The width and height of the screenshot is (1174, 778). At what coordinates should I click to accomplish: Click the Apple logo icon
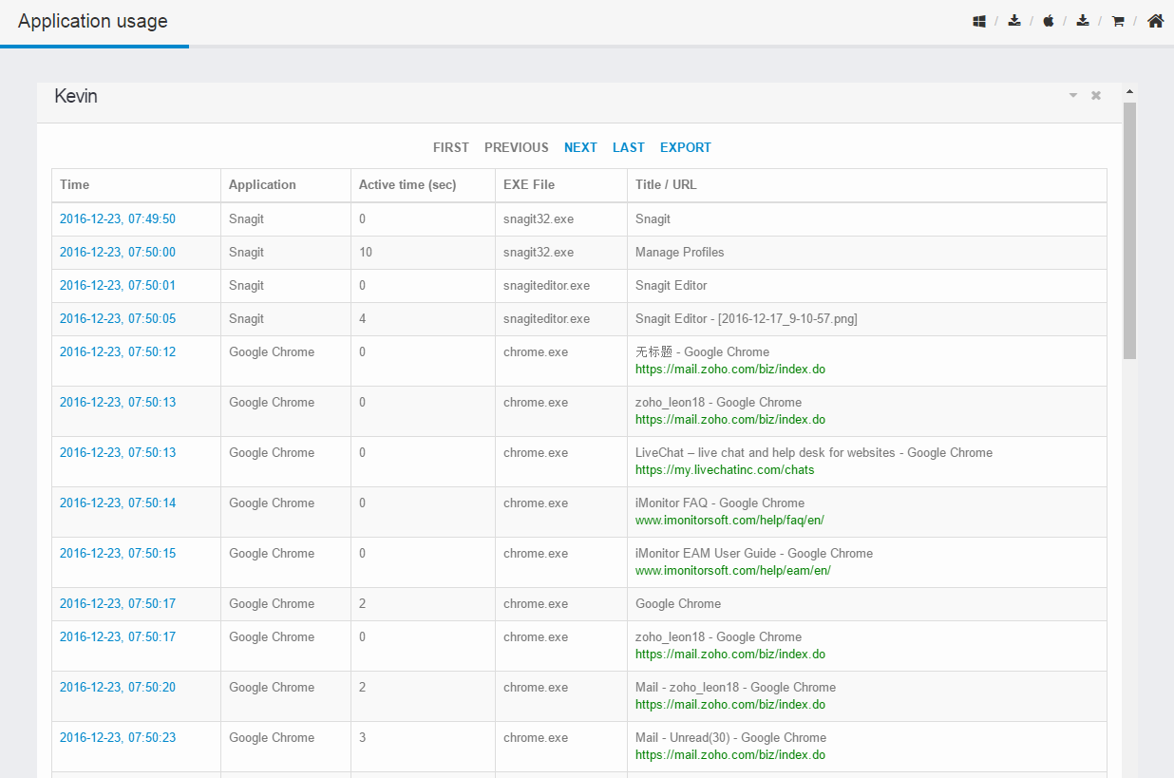tap(1049, 21)
